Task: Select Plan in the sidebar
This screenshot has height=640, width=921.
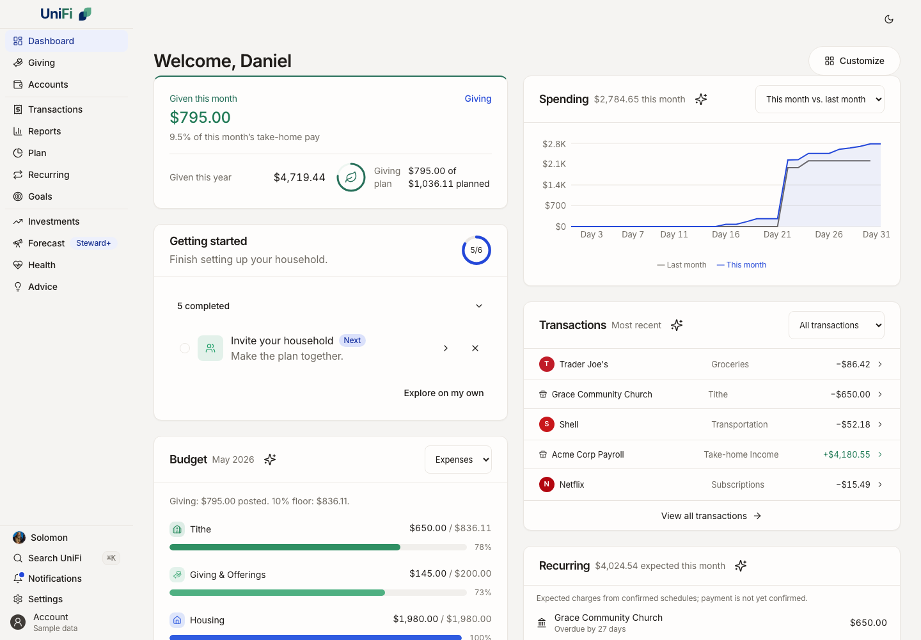Action: point(67,153)
